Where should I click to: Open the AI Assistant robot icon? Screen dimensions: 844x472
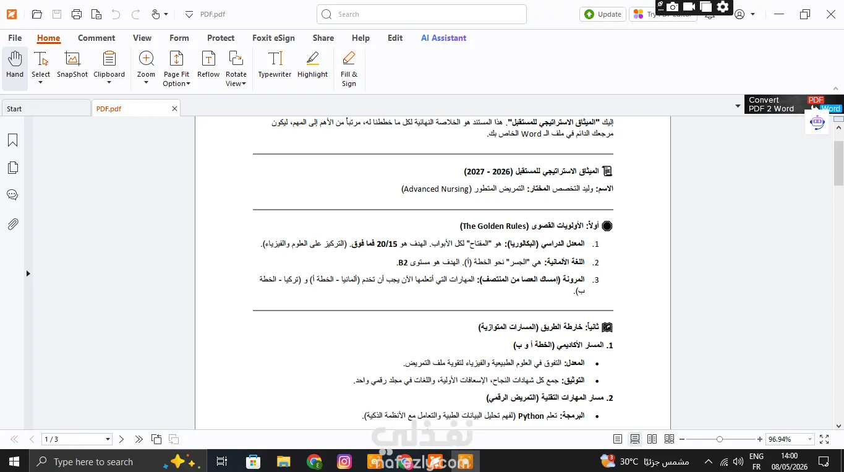817,123
